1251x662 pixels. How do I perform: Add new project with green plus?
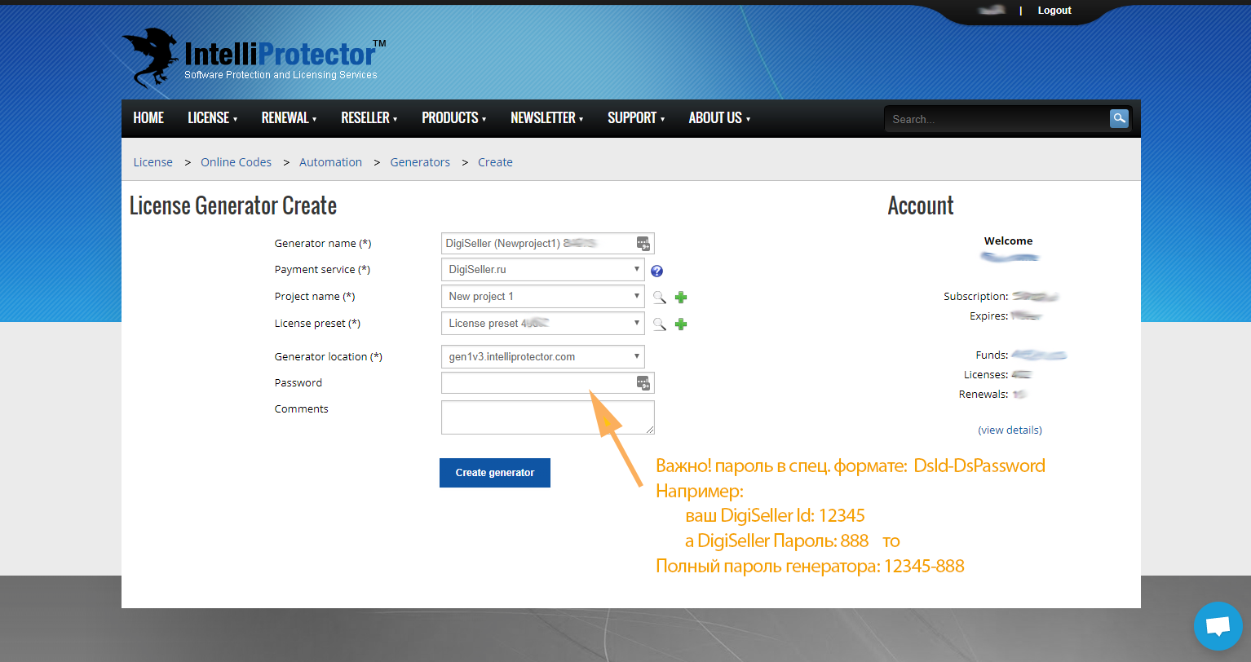(x=681, y=298)
